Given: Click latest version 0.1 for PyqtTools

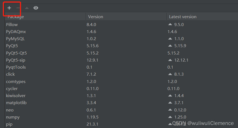Looking at the screenshot, I should pos(170,67).
